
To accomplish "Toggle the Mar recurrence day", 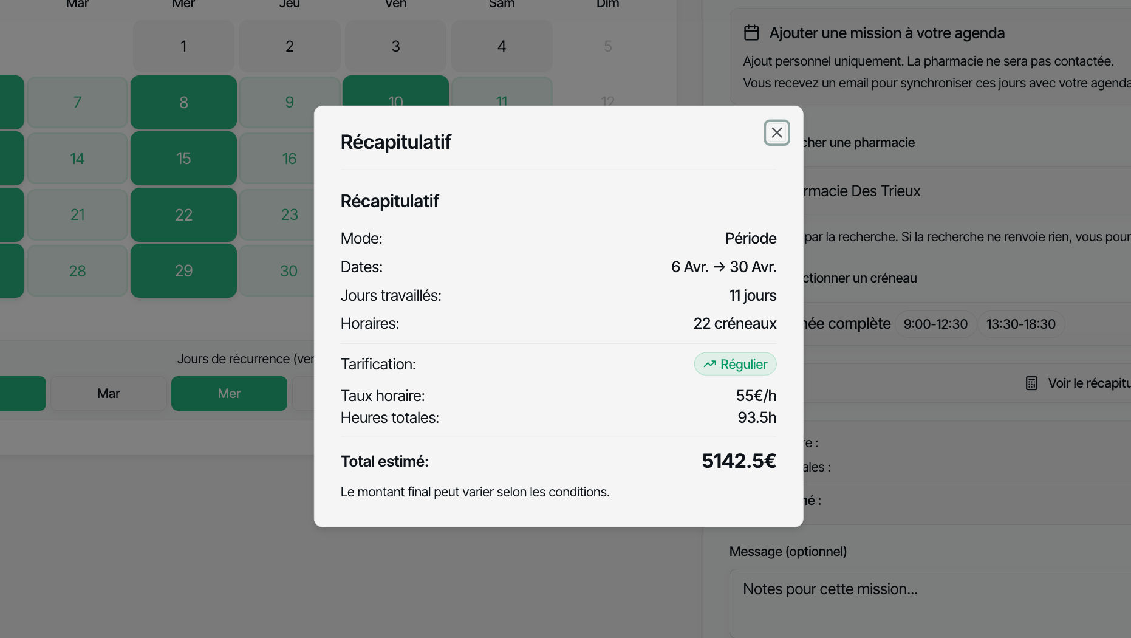I will click(x=108, y=393).
